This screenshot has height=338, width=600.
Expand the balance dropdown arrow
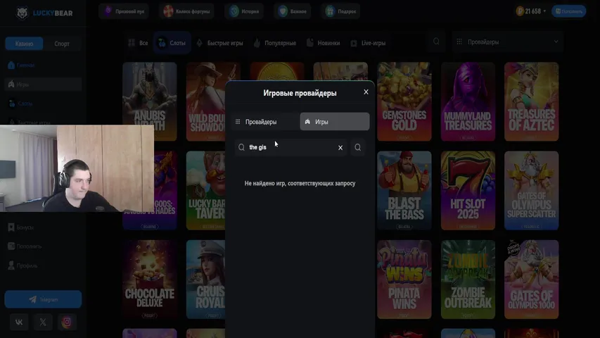coord(544,11)
